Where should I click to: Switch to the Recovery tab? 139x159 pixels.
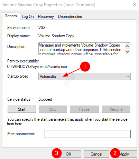coord(46,17)
